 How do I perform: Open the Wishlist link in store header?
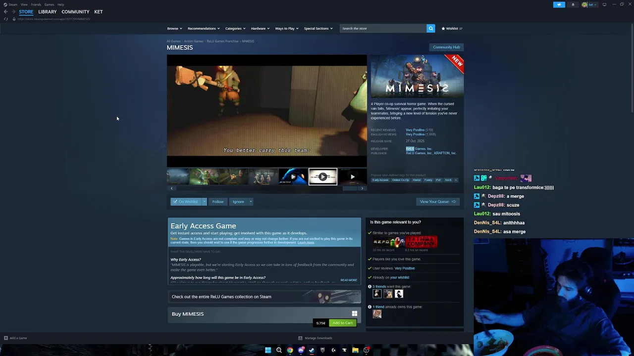pos(452,29)
